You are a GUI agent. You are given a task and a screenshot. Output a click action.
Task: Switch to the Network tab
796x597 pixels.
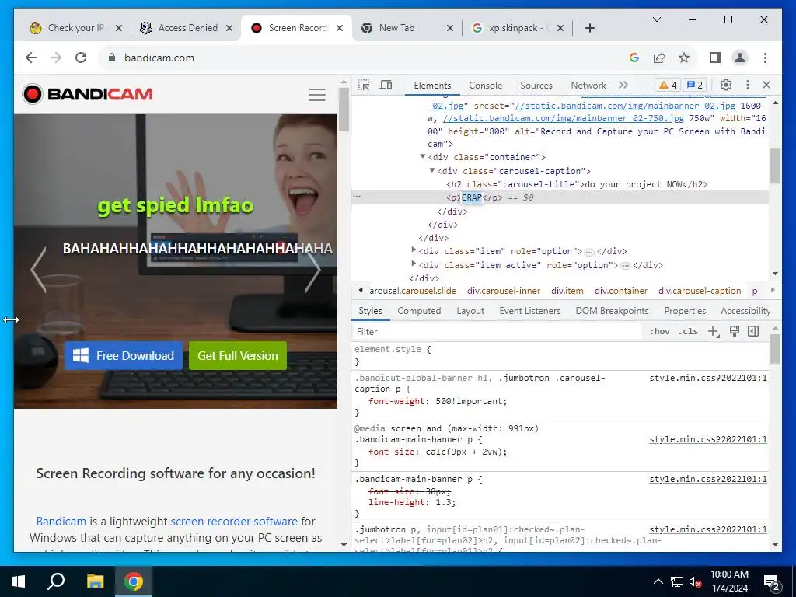coord(588,86)
